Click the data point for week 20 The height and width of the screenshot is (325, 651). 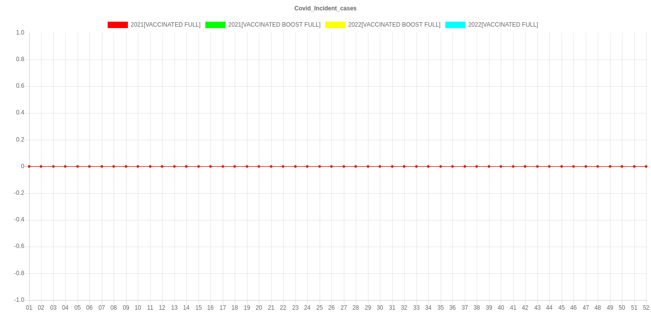click(x=259, y=166)
